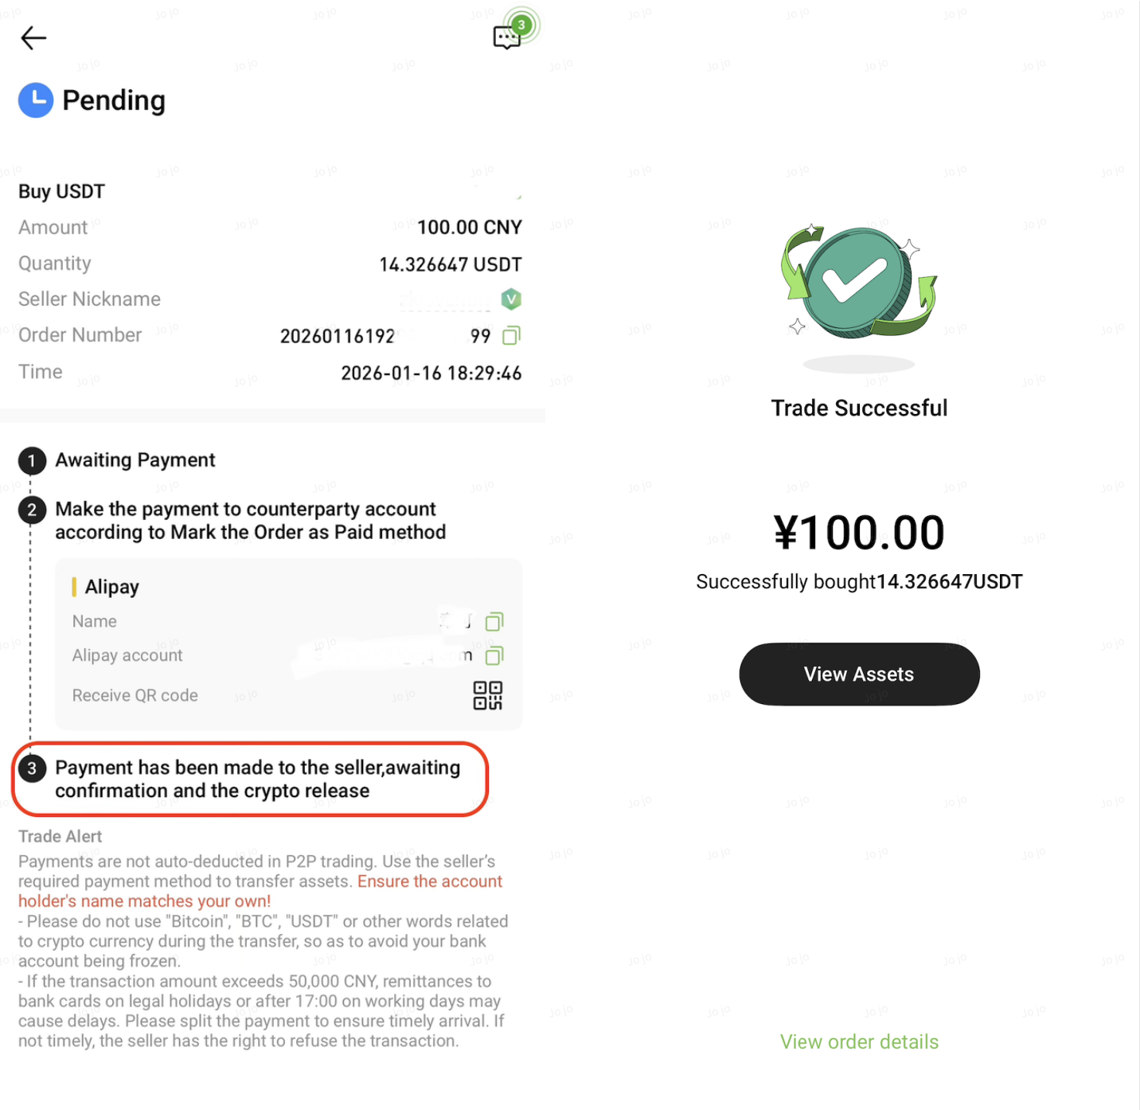1140x1110 pixels.
Task: Show the receive QR code
Action: point(487,695)
